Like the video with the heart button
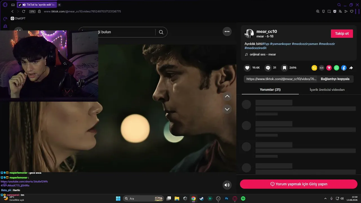 (247, 68)
